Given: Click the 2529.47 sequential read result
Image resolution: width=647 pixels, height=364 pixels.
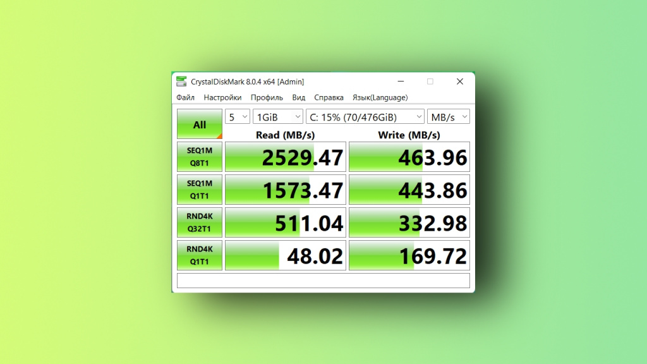Looking at the screenshot, I should [286, 157].
